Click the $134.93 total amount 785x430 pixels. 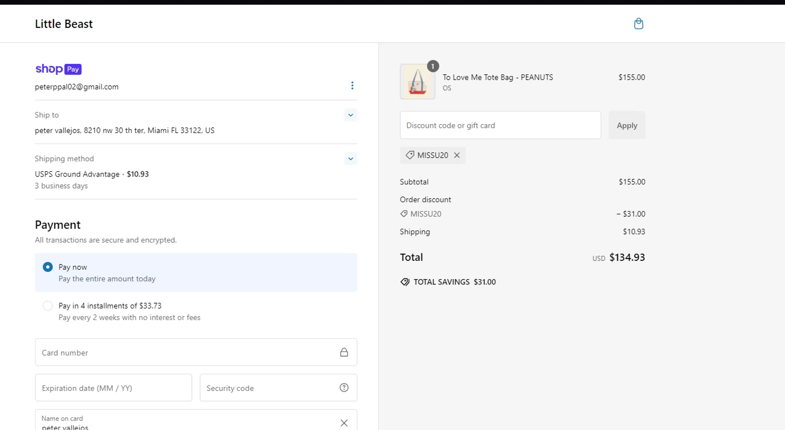(627, 257)
